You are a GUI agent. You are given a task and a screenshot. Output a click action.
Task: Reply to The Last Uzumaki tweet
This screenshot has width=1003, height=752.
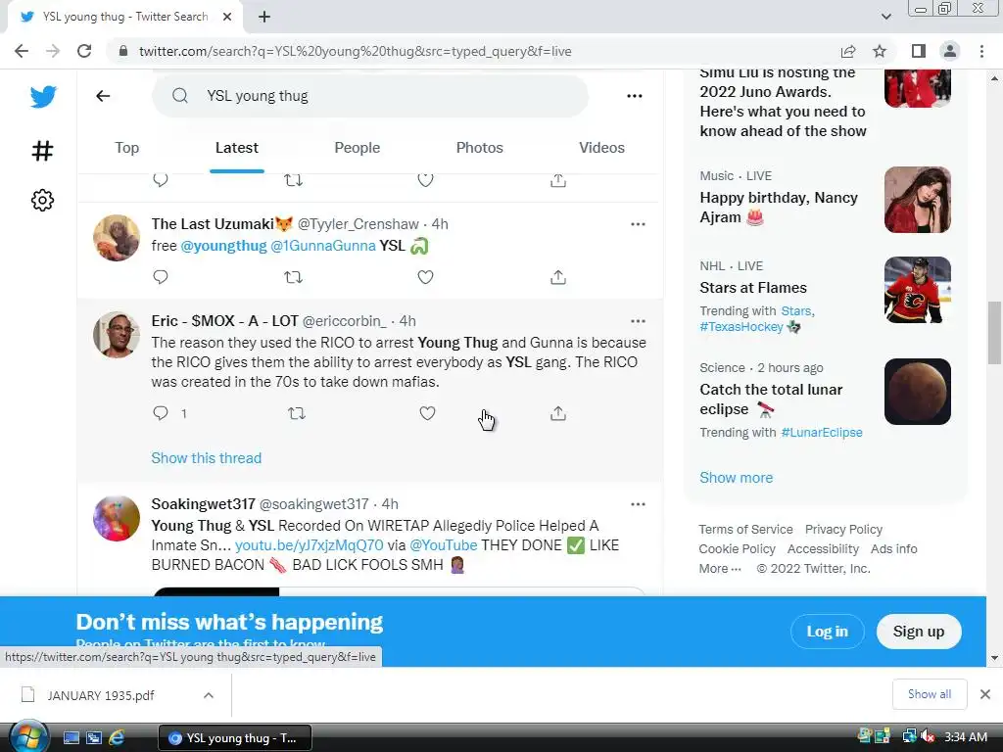(161, 277)
